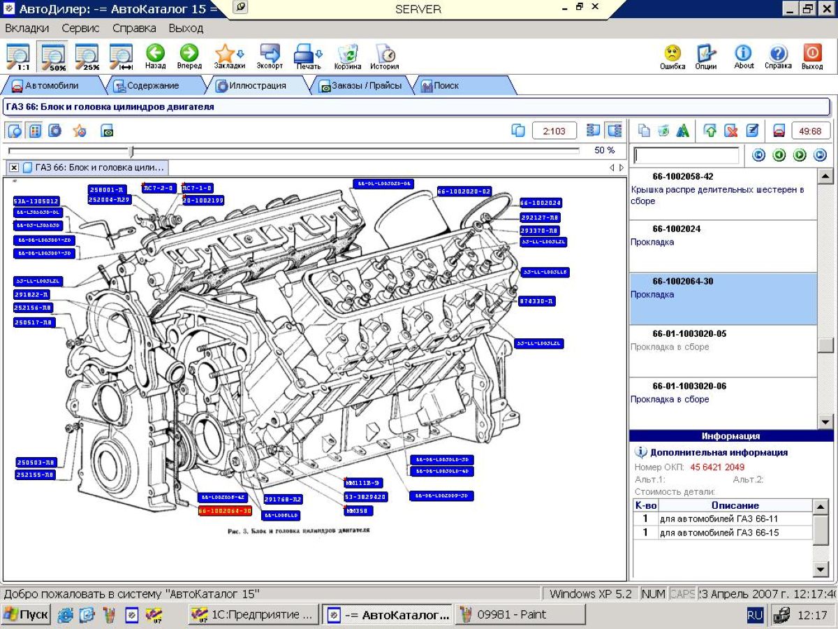Viewport: 838px width, 629px height.
Task: Switch to 1С:Предприятие taskbar window
Action: tap(254, 615)
